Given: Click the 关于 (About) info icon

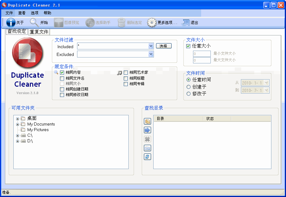Looking at the screenshot, I should (11, 22).
